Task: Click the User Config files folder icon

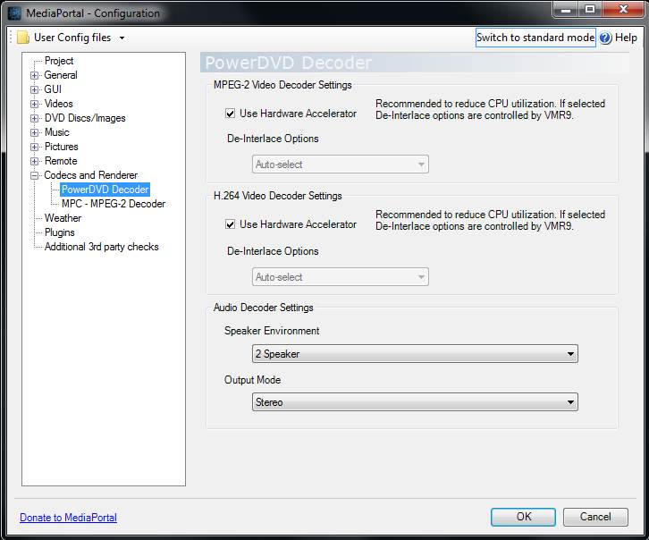Action: [x=22, y=38]
